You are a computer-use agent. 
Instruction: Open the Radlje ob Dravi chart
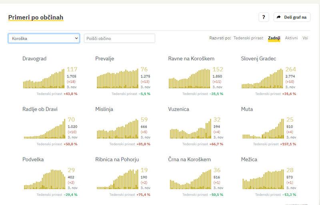[44, 129]
